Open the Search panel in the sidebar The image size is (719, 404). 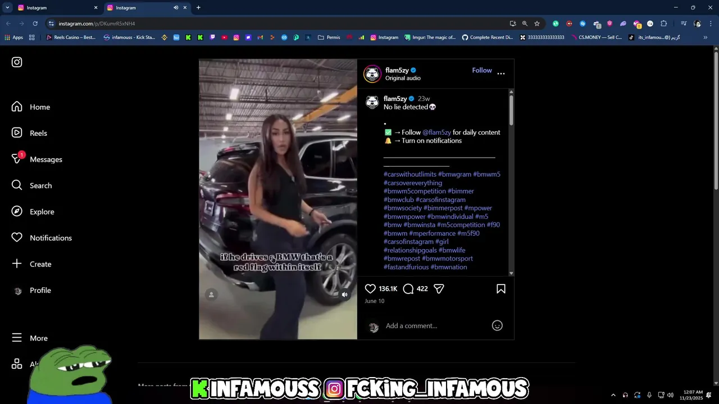click(31, 185)
